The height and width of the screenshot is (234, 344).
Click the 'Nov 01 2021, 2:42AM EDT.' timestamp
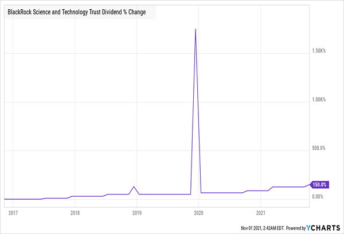click(263, 228)
